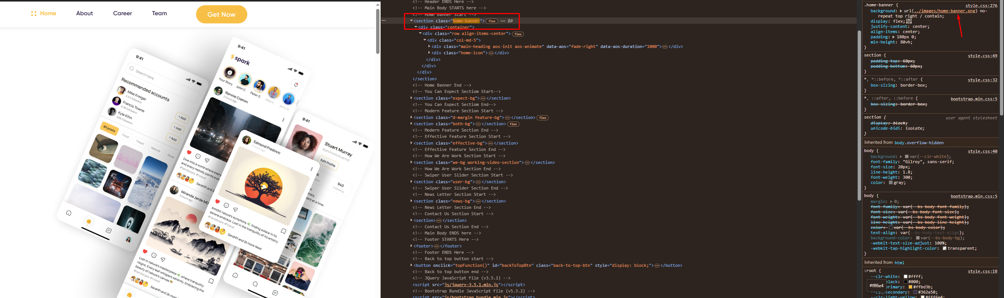Click the Home link in the navbar
This screenshot has width=1004, height=298.
48,13
